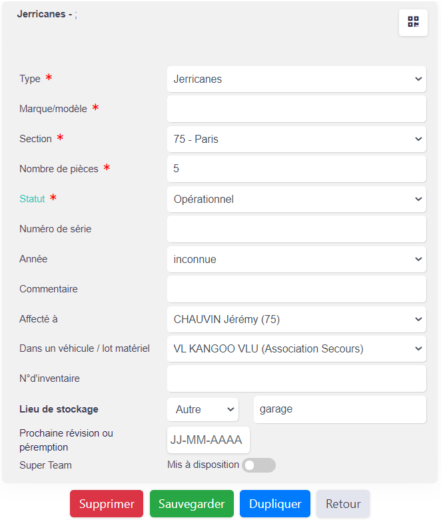
Task: Open the Lieu de stockage Autre dropdown
Action: tap(203, 409)
